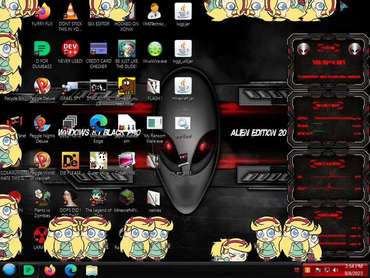Click the Java icon in system tray

308,270
